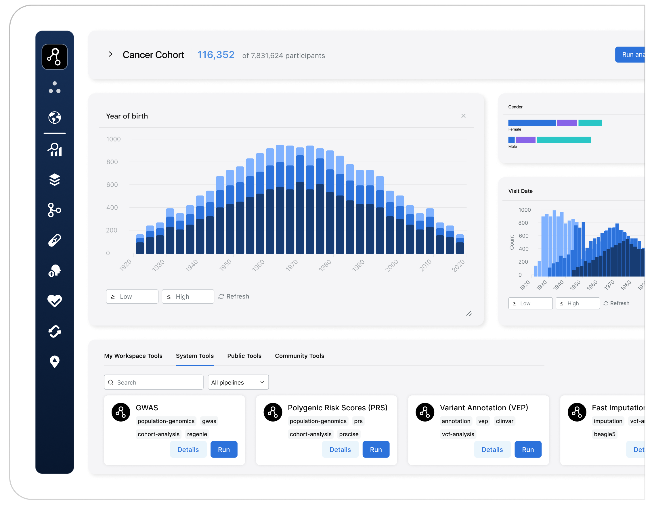
Task: Click the imputation tag
Action: 608,421
